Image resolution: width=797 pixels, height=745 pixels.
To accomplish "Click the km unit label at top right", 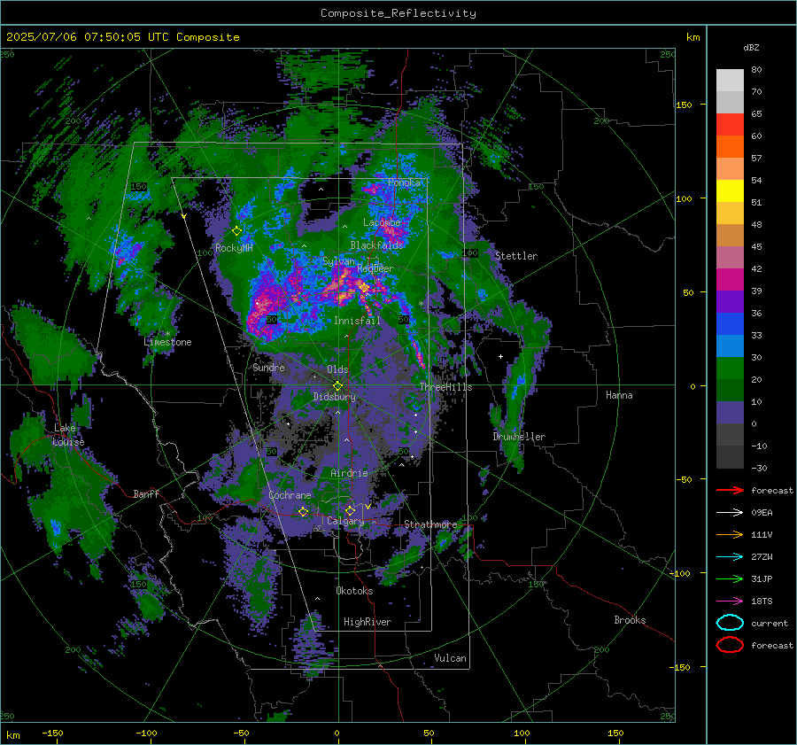I will point(693,37).
